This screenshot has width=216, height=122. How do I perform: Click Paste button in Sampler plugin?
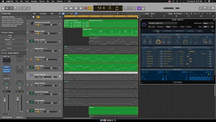[x=175, y=27]
